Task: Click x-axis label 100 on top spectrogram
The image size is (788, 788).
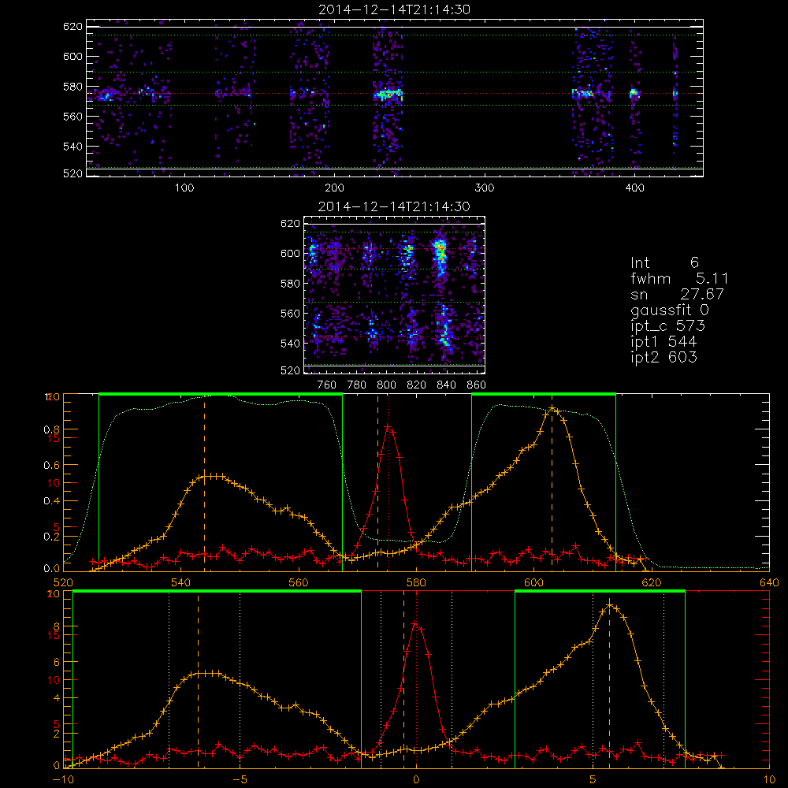Action: point(184,188)
